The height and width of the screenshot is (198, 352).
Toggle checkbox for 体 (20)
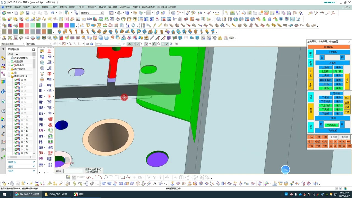tap(16, 153)
